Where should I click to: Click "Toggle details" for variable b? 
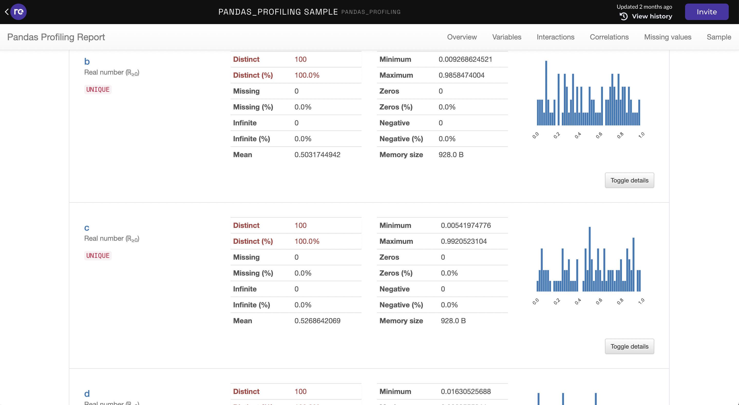pos(629,180)
